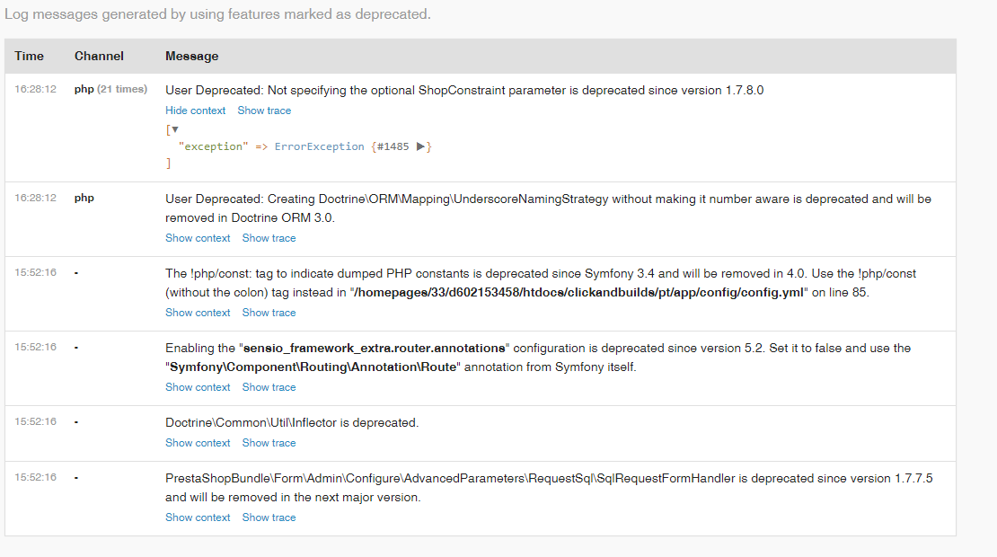
Task: Click the Channel column header
Action: coord(99,56)
